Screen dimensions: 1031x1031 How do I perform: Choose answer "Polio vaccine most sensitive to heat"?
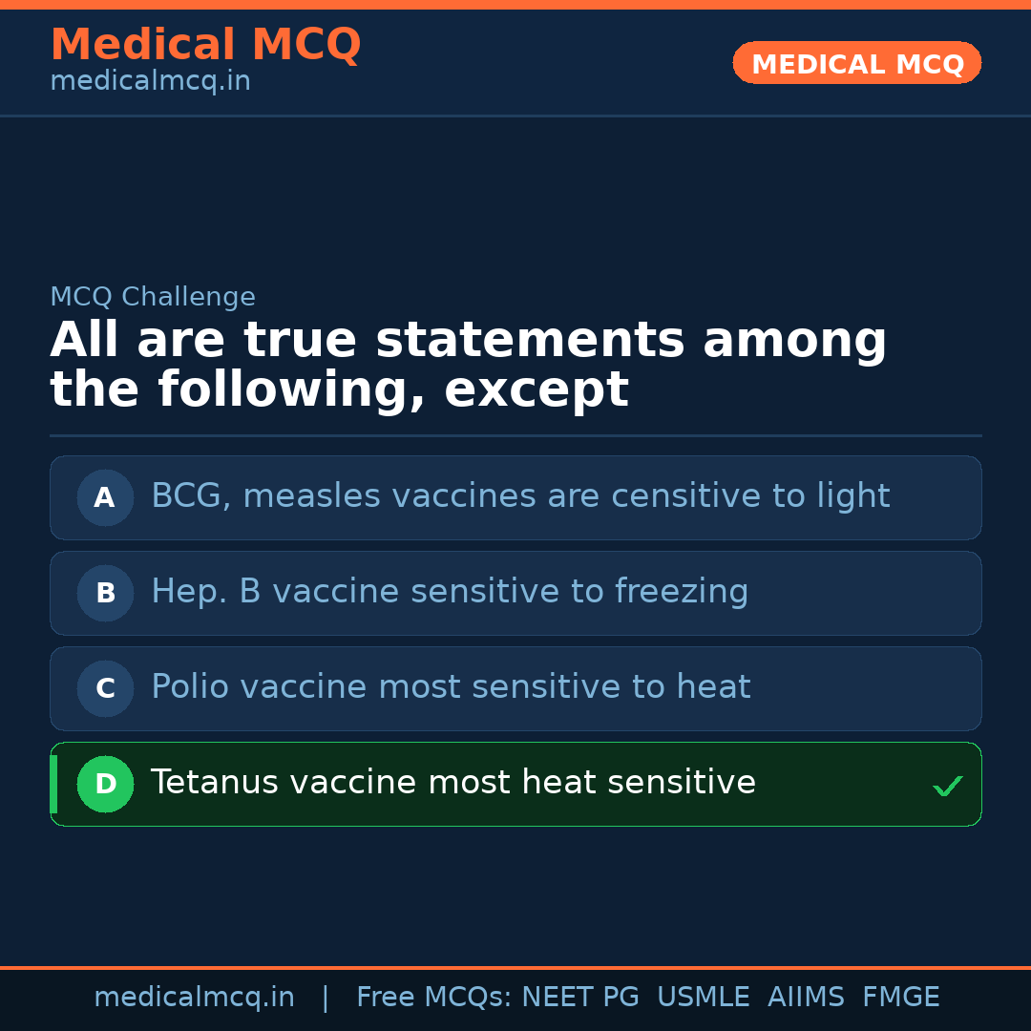[451, 687]
